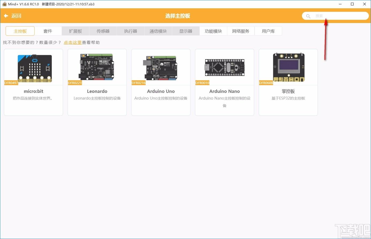Screen dimensions: 371x239
Task: Open the 点击这里 help link
Action: [73, 42]
